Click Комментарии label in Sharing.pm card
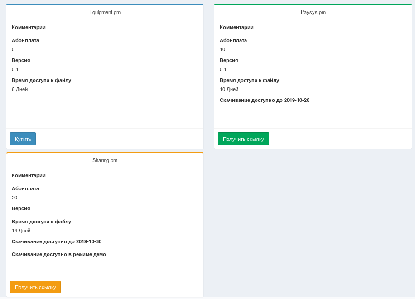 tap(29, 175)
